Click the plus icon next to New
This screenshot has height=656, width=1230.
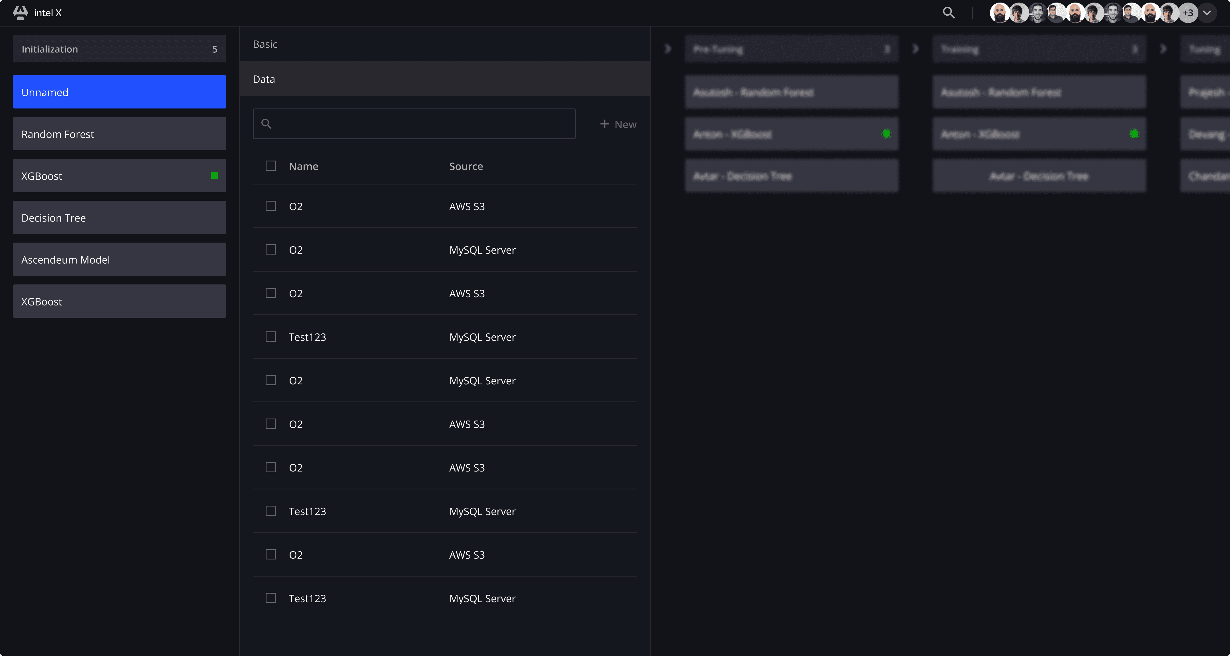click(604, 124)
